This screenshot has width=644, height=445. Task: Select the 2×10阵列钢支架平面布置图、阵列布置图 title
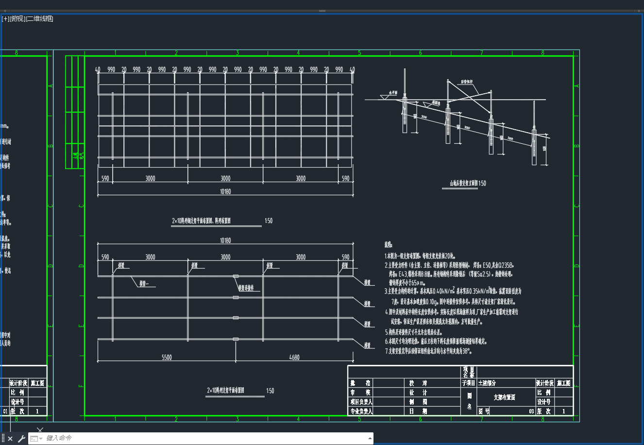point(201,221)
